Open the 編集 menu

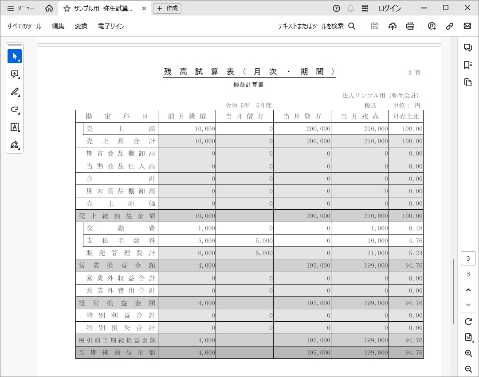coord(58,26)
